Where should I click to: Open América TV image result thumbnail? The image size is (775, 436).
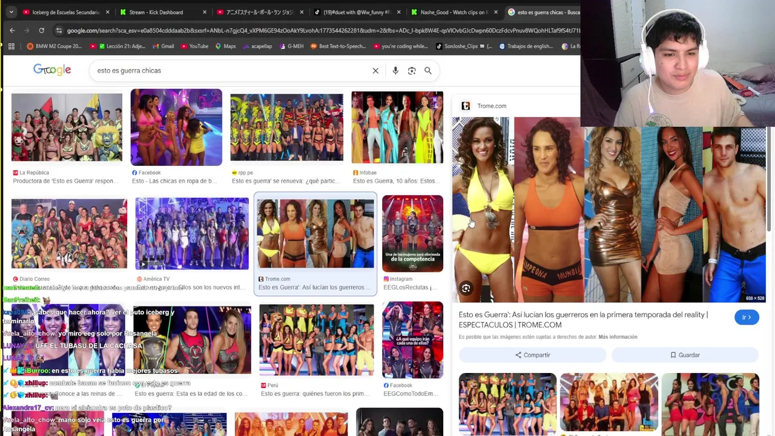coord(192,233)
